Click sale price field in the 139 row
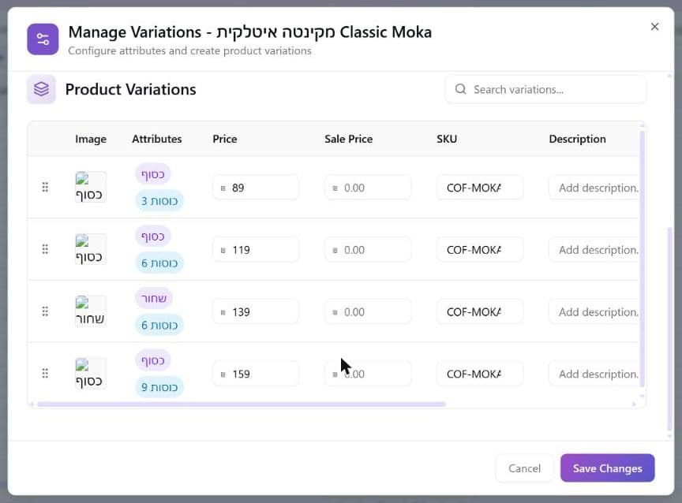The height and width of the screenshot is (503, 682). 368,312
